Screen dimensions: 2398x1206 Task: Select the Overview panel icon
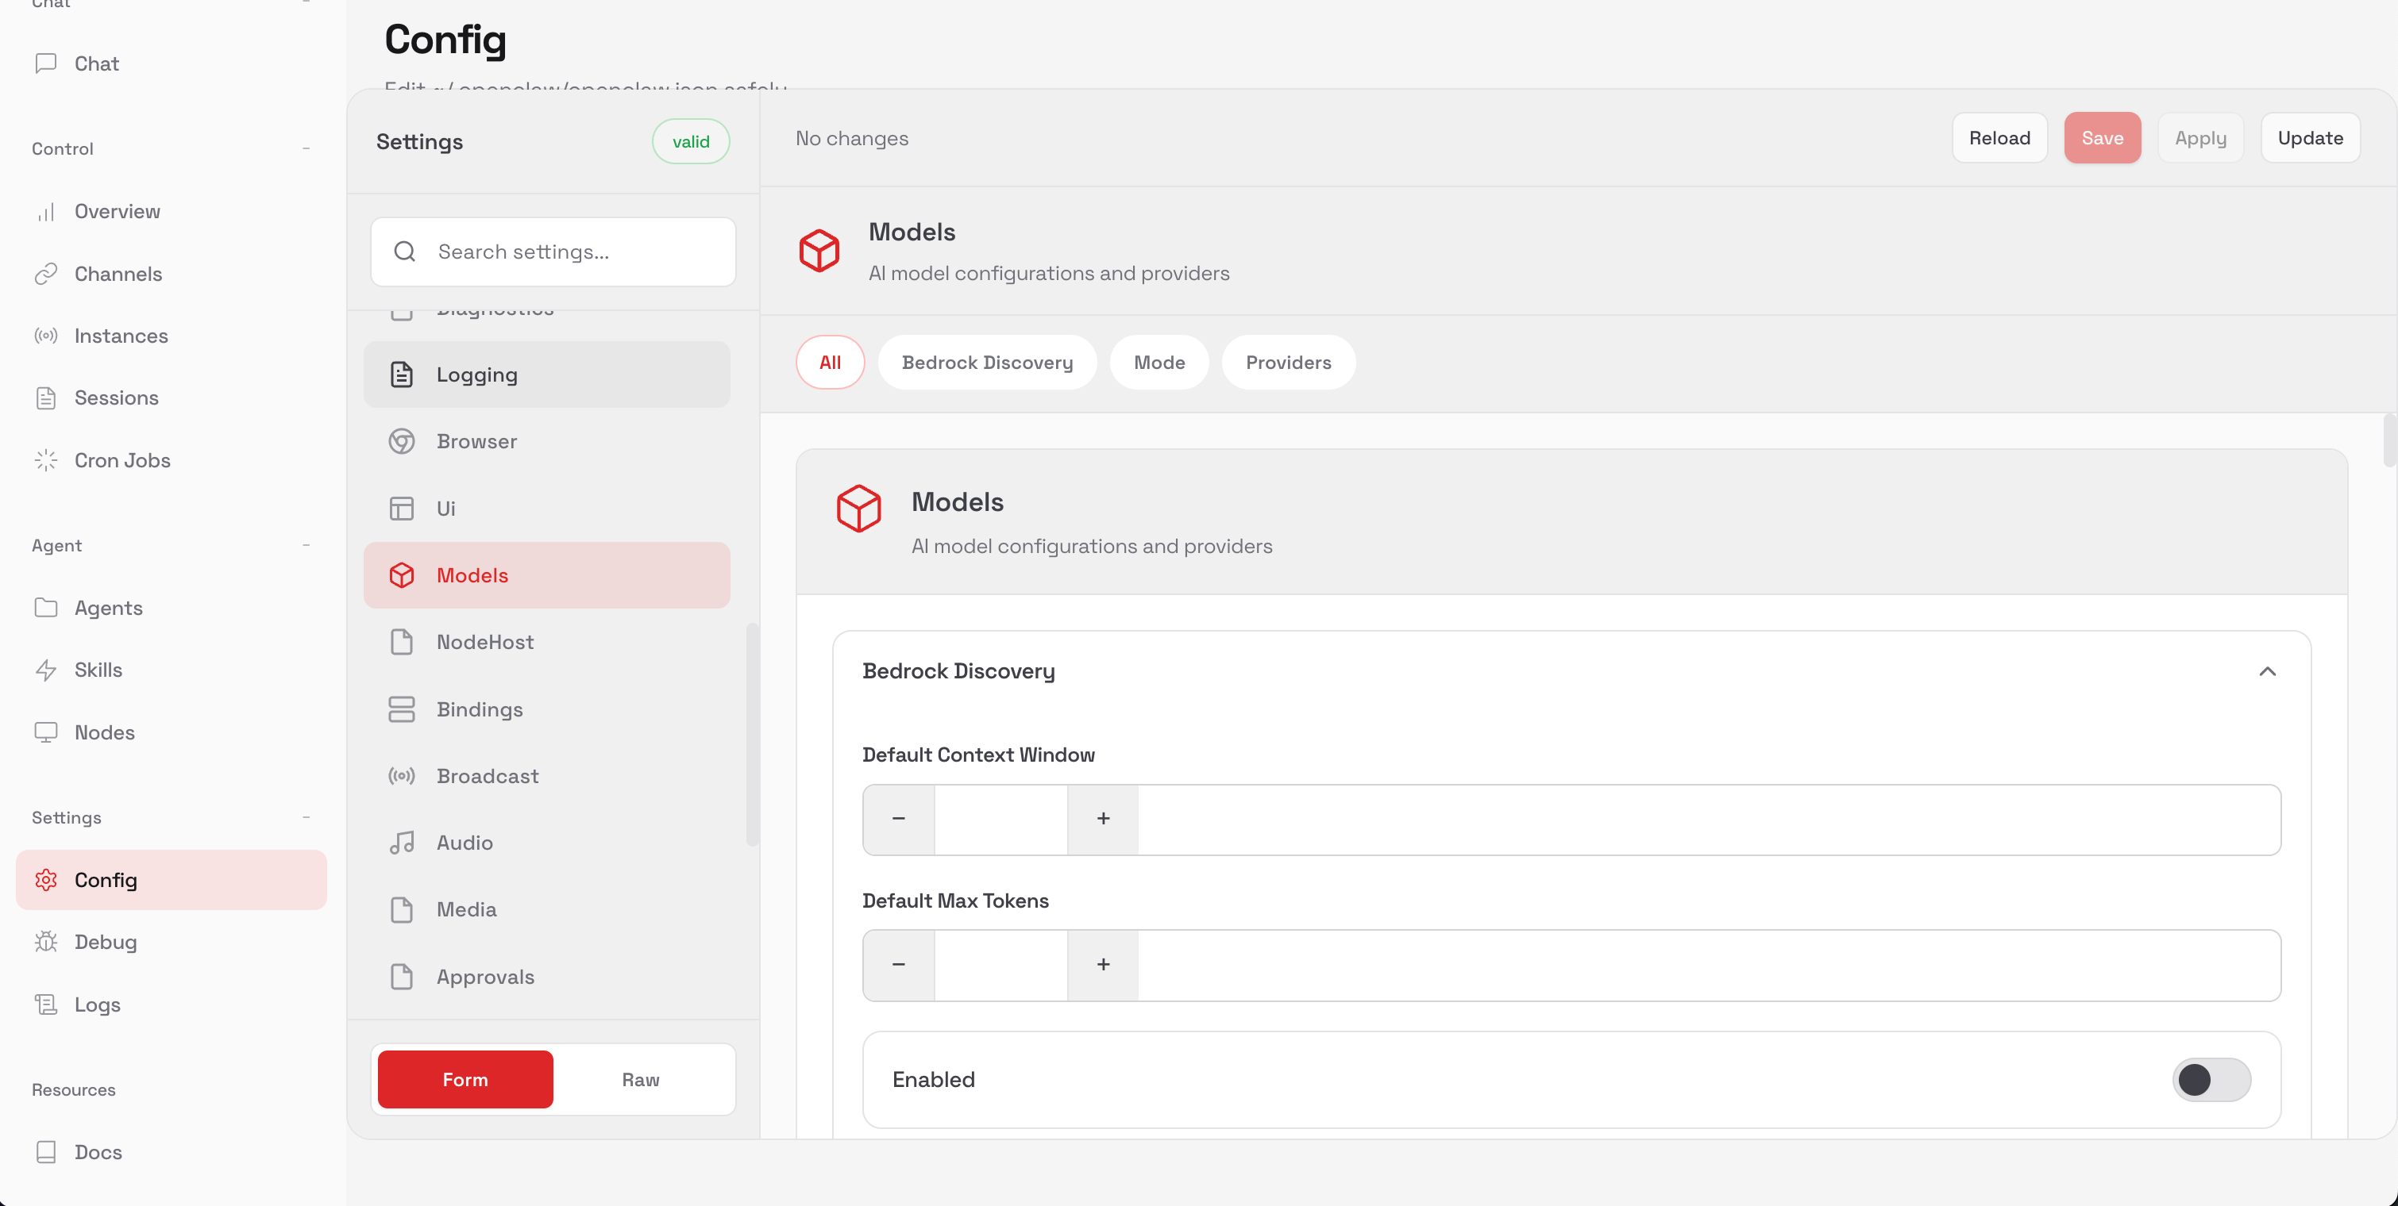click(47, 212)
